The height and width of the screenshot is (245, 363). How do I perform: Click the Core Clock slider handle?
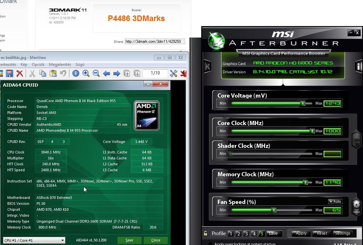point(312,131)
